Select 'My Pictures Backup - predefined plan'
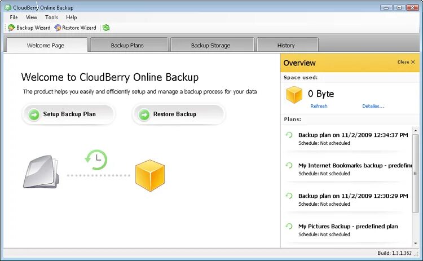The height and width of the screenshot is (261, 423). pos(348,226)
